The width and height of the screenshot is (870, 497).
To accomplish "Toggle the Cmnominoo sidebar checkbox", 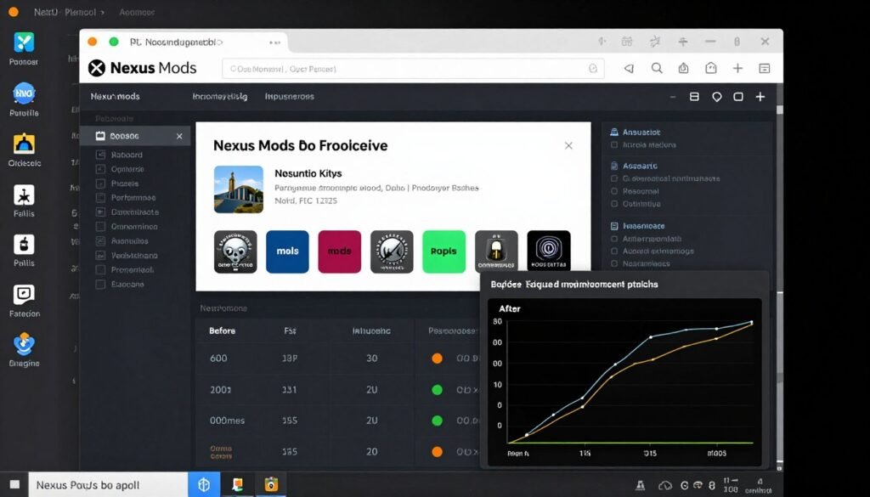I will click(x=100, y=226).
